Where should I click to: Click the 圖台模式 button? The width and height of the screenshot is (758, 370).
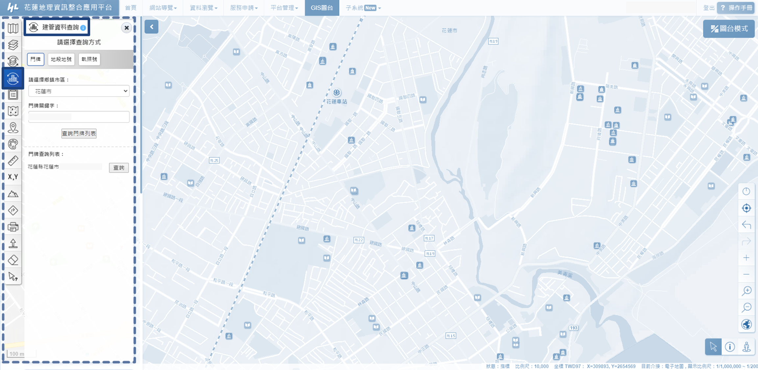click(729, 29)
